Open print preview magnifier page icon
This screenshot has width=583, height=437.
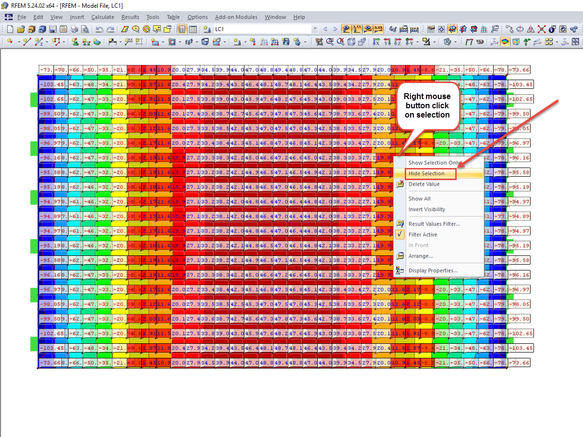point(85,29)
